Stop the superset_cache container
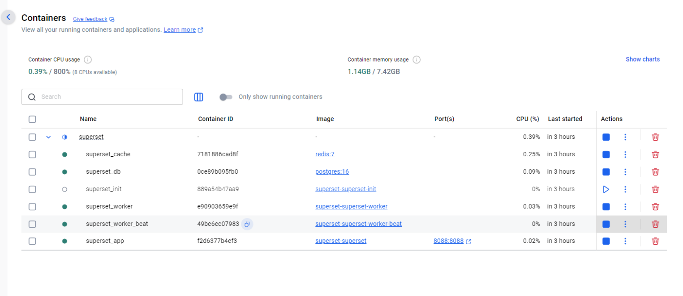683x296 pixels. (606, 154)
